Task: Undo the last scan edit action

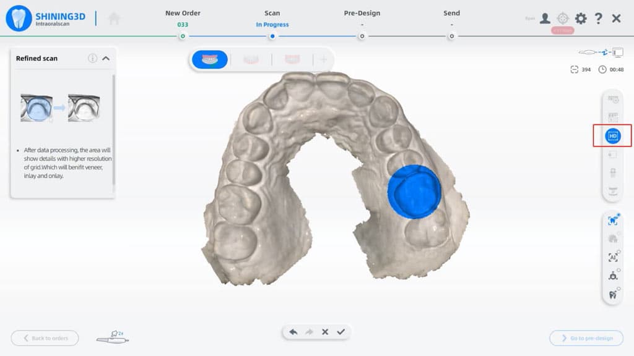Action: [x=292, y=332]
